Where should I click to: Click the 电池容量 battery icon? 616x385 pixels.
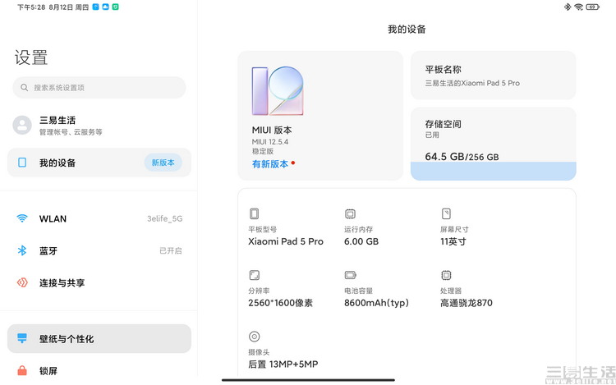tap(350, 275)
